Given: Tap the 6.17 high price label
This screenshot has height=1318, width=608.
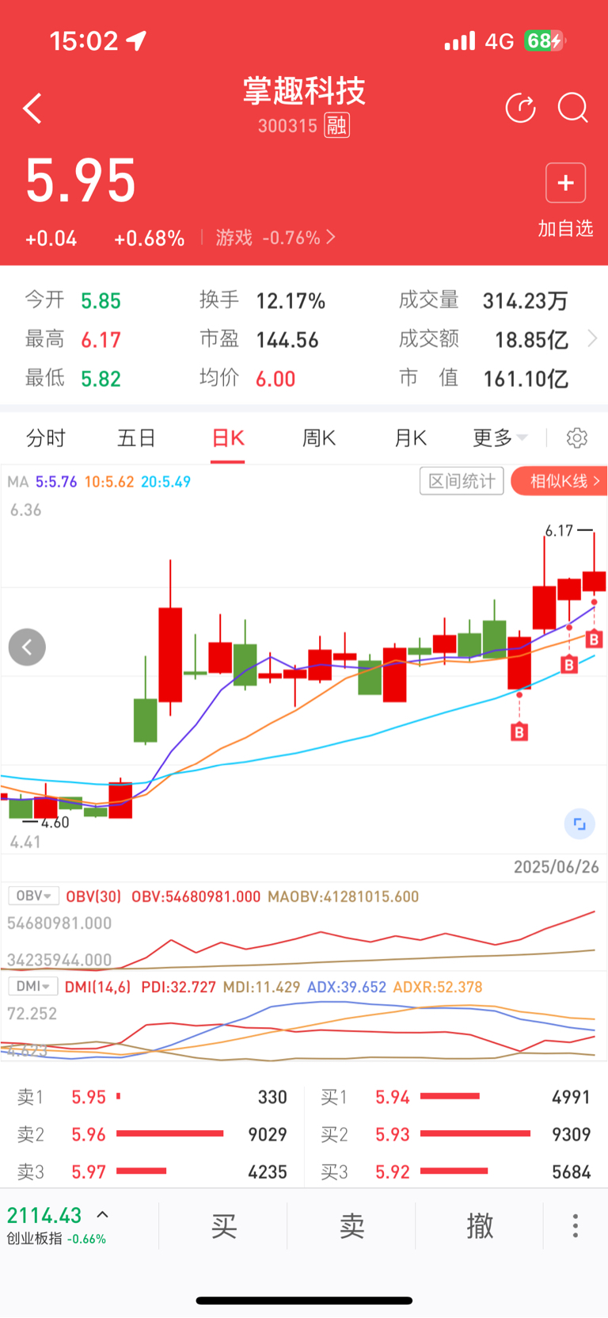Looking at the screenshot, I should tap(559, 530).
